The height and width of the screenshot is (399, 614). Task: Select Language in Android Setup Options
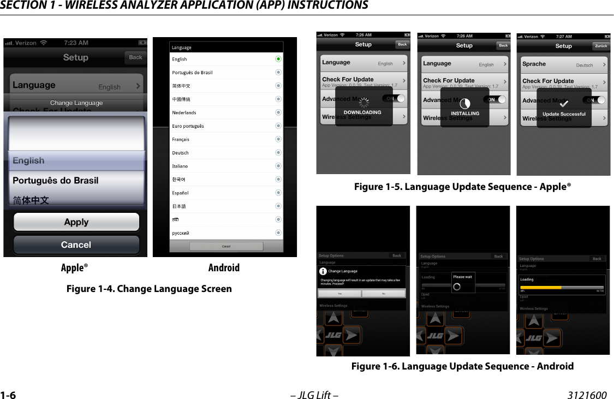tap(327, 262)
